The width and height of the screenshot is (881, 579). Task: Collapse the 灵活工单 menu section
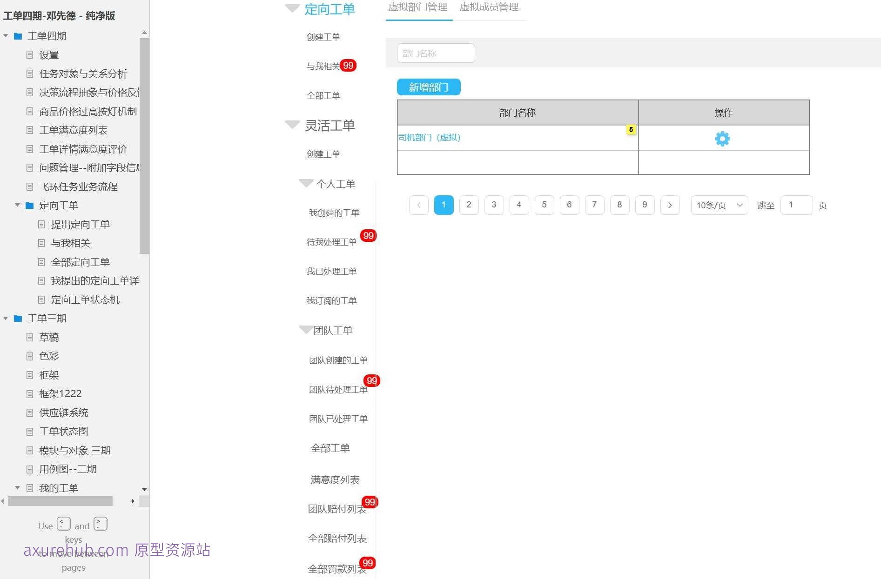pyautogui.click(x=292, y=124)
